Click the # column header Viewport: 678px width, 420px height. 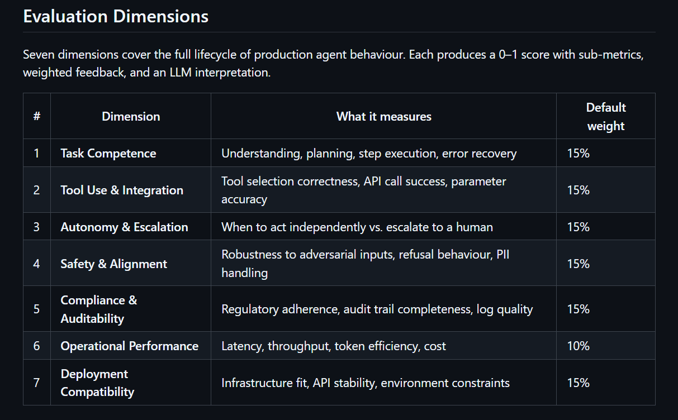coord(37,116)
